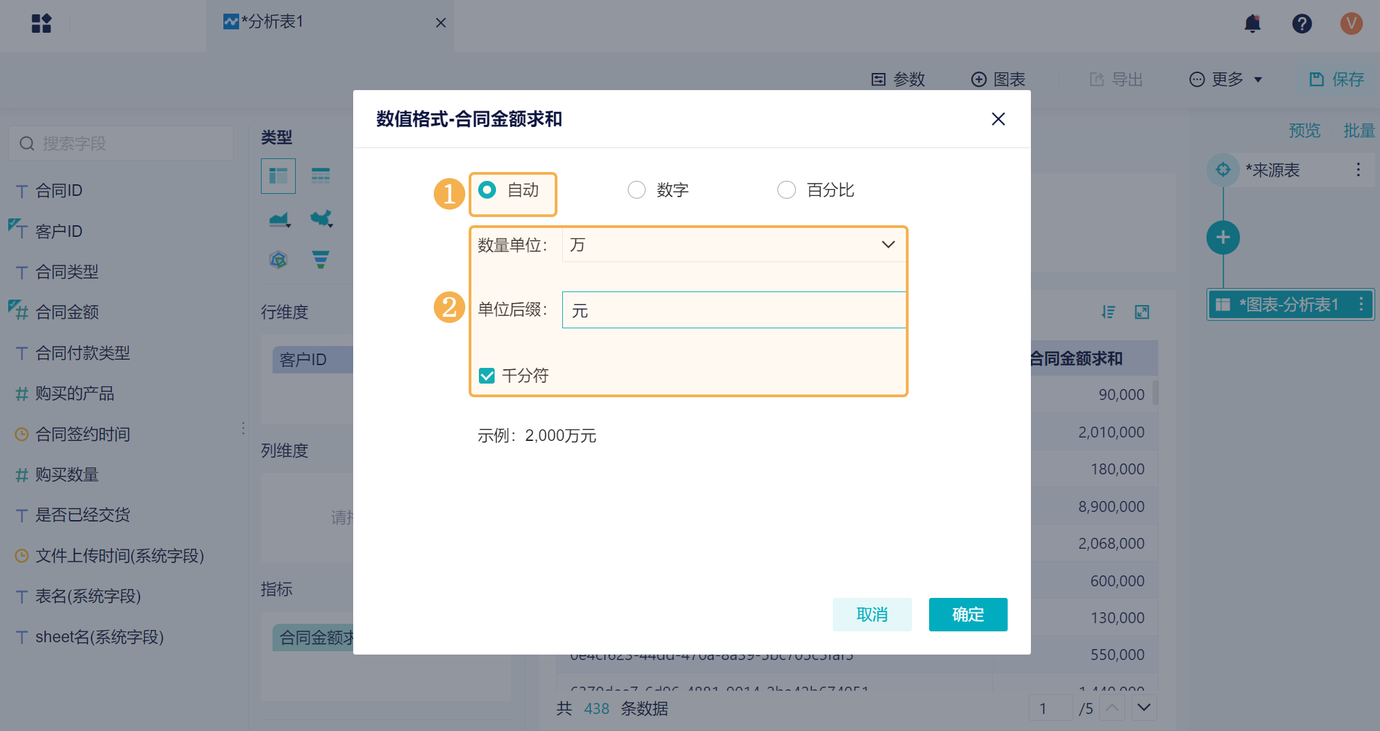Choose the pivot table chart type icon

278,176
